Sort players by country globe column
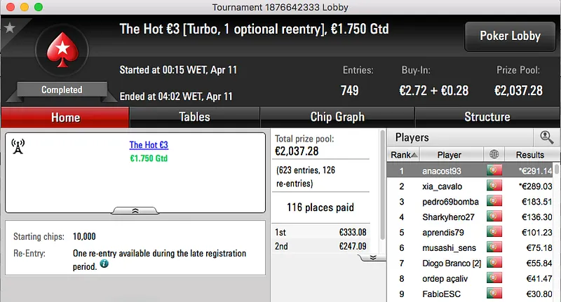 [x=494, y=154]
